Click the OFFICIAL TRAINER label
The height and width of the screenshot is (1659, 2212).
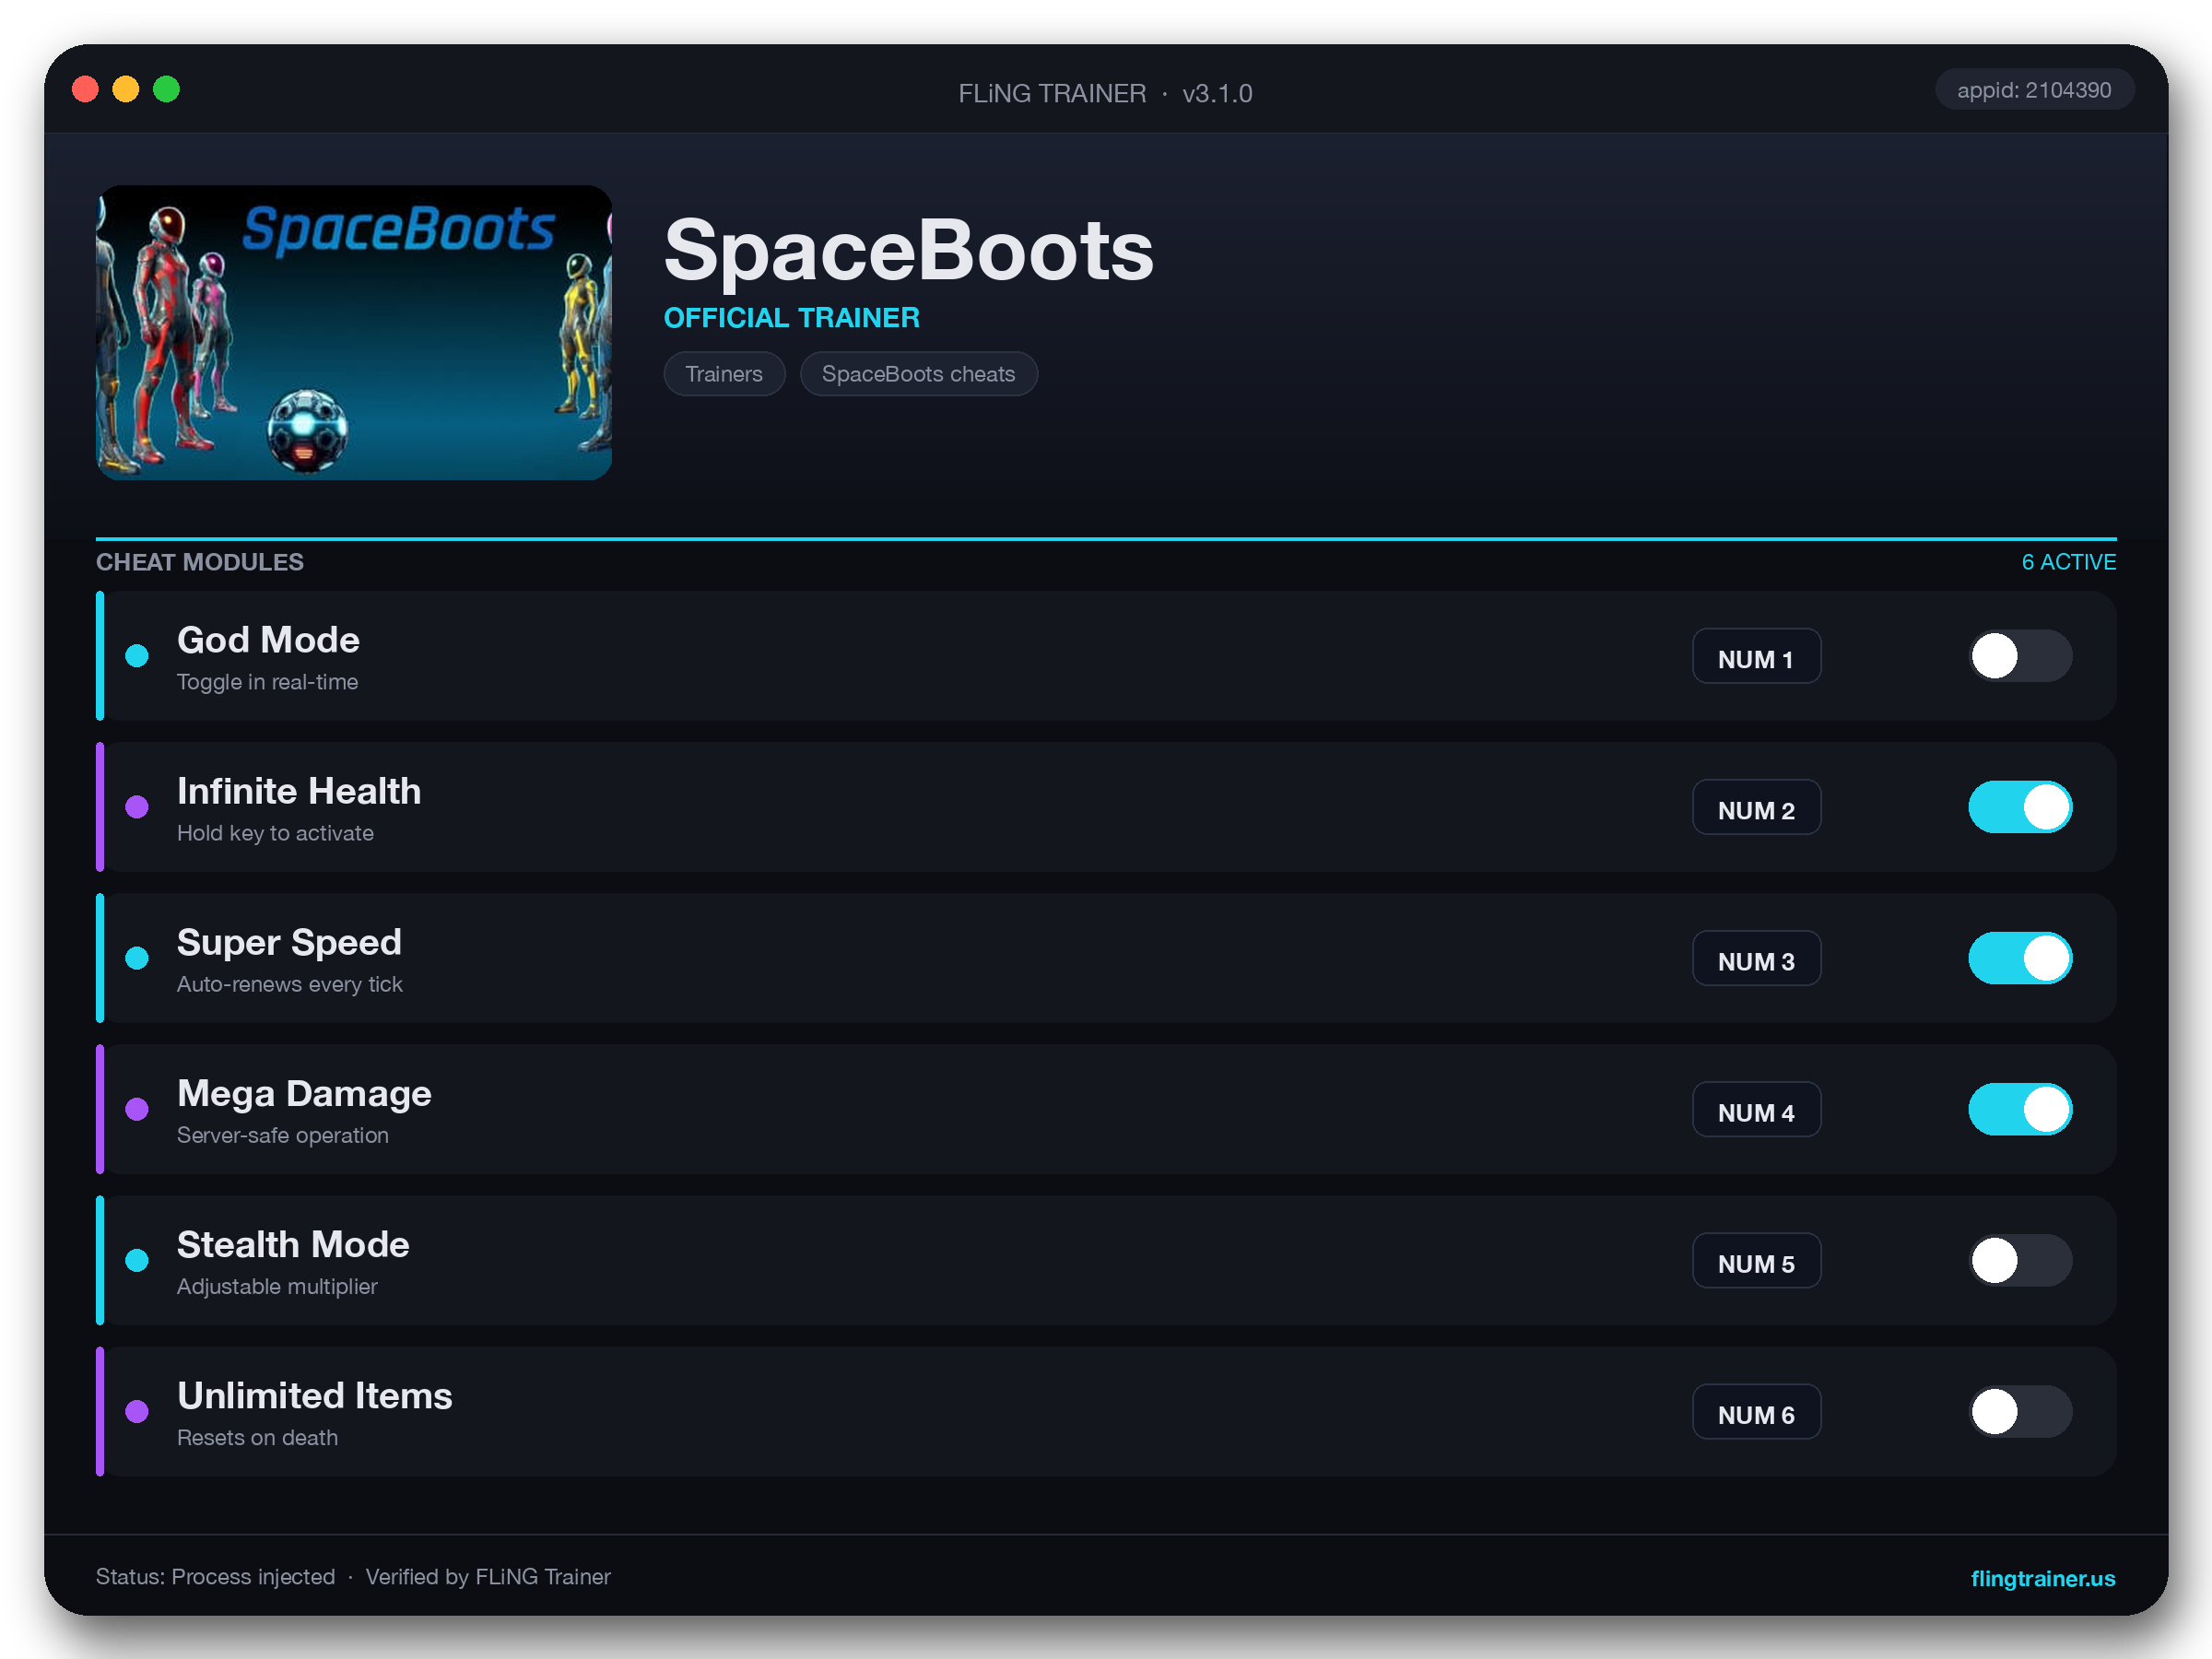coord(792,318)
